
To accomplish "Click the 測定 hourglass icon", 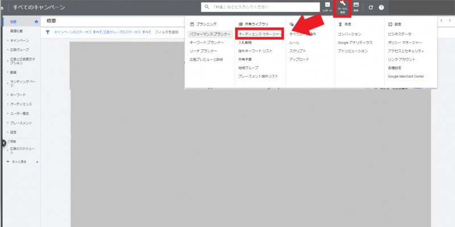I will tap(340, 24).
